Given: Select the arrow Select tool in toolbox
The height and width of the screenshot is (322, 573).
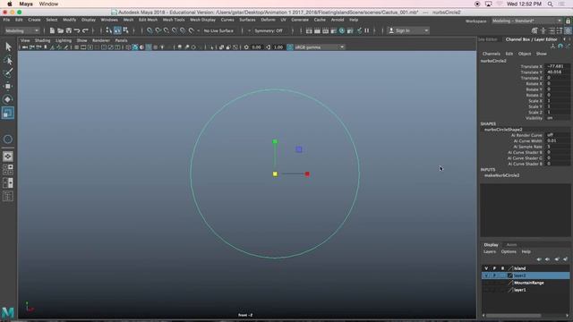Looking at the screenshot, I should click(8, 47).
